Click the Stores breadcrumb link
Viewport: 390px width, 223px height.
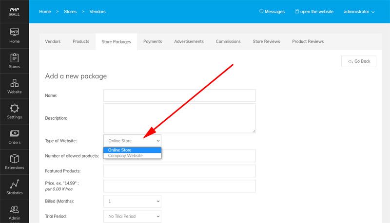70,11
